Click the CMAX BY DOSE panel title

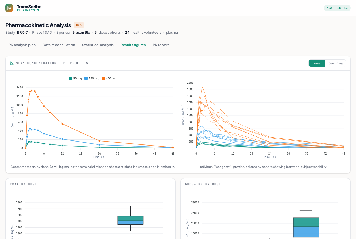(x=23, y=184)
